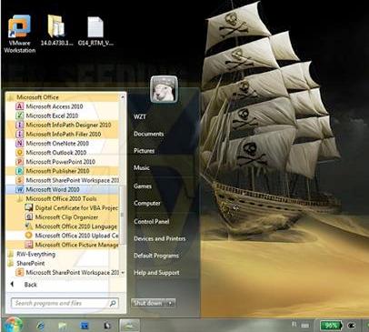
Task: Collapse the Microsoft Office 2010 Tools folder
Action: [56, 198]
